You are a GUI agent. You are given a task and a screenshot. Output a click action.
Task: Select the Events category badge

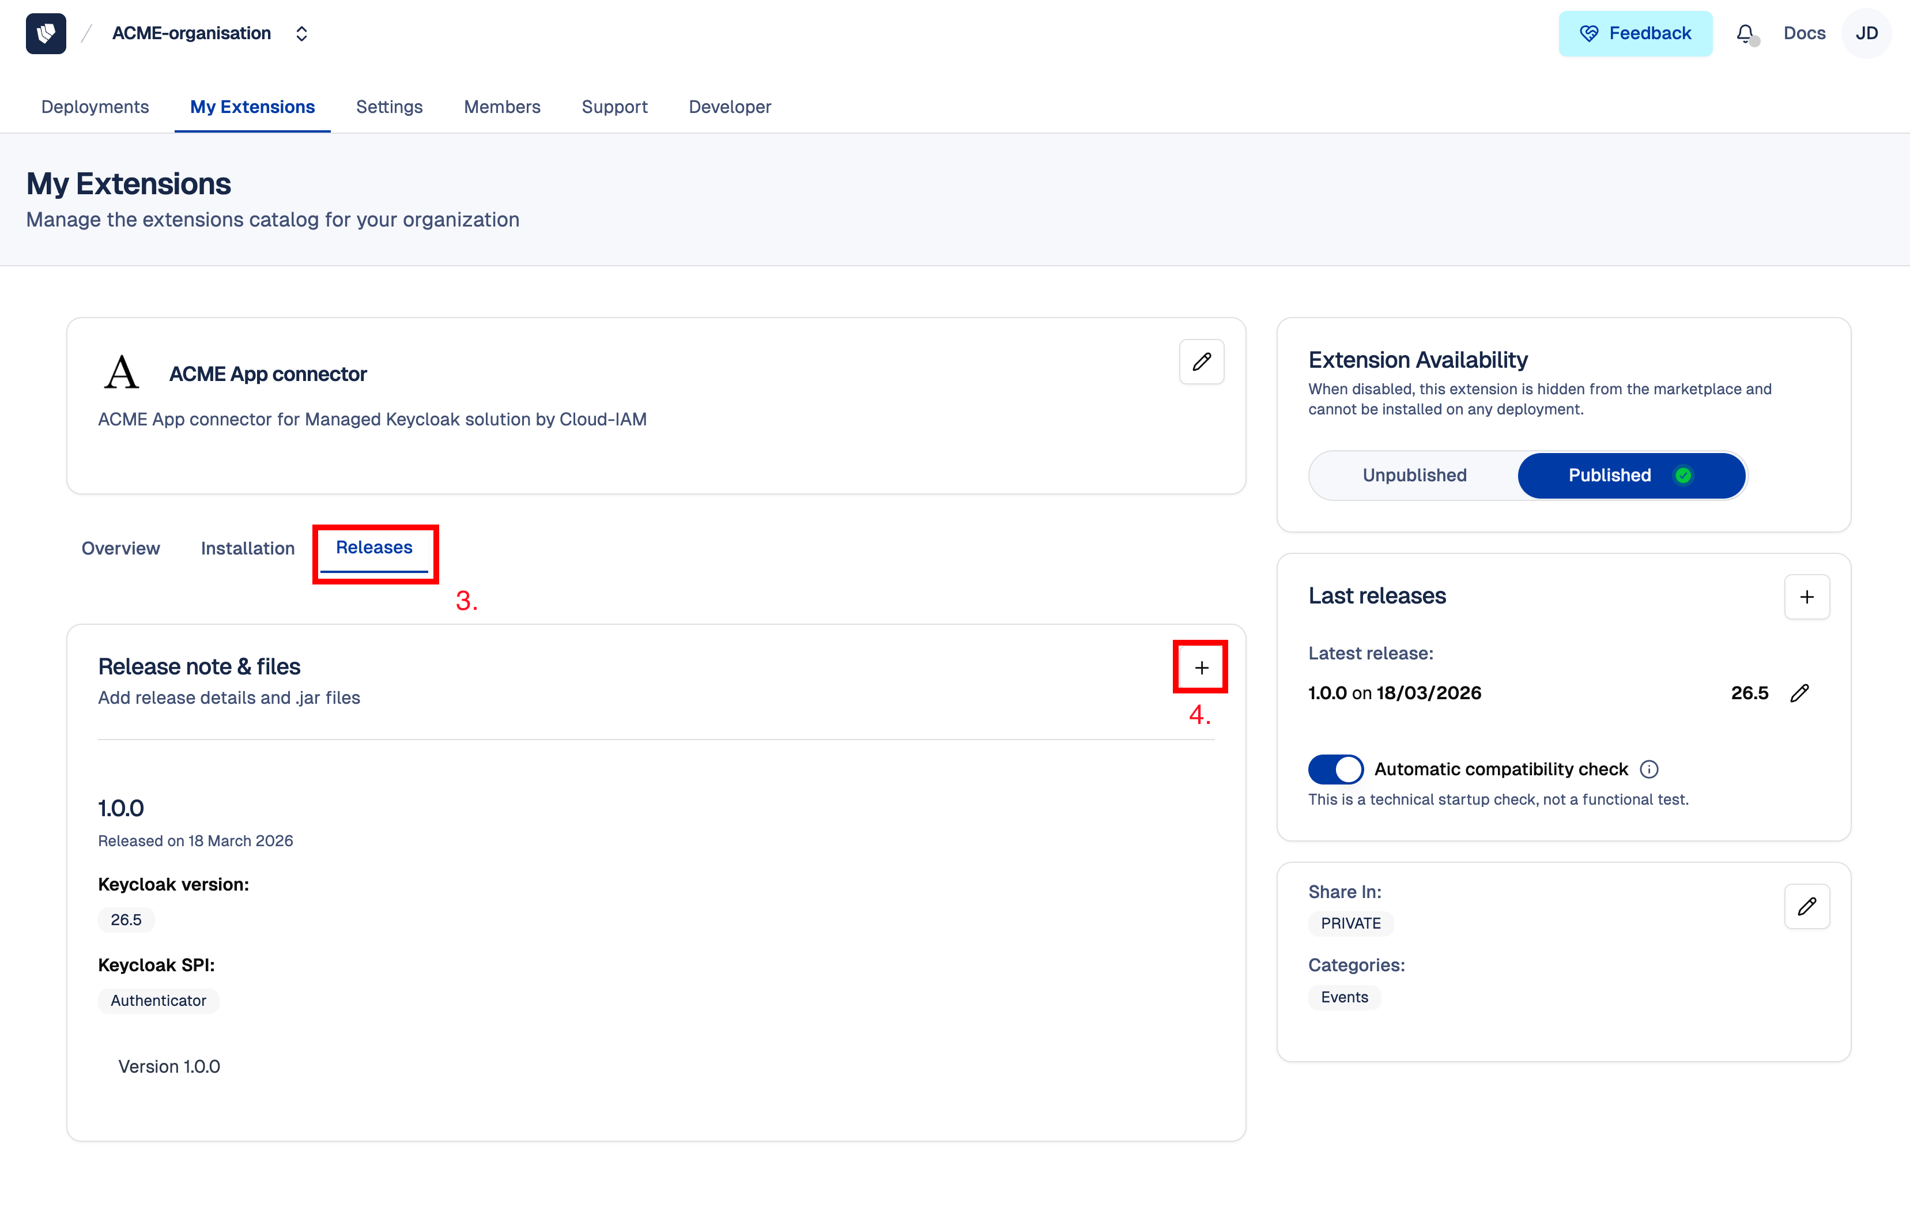pyautogui.click(x=1343, y=997)
